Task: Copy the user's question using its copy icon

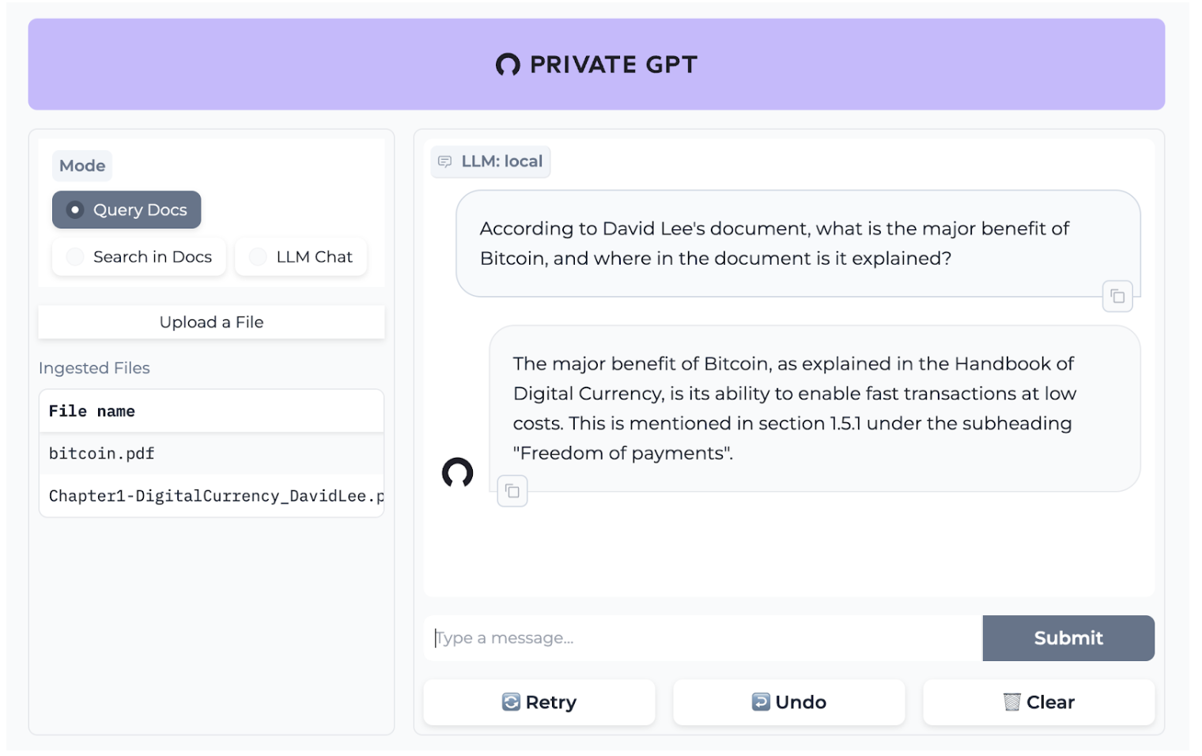Action: coord(1117,296)
